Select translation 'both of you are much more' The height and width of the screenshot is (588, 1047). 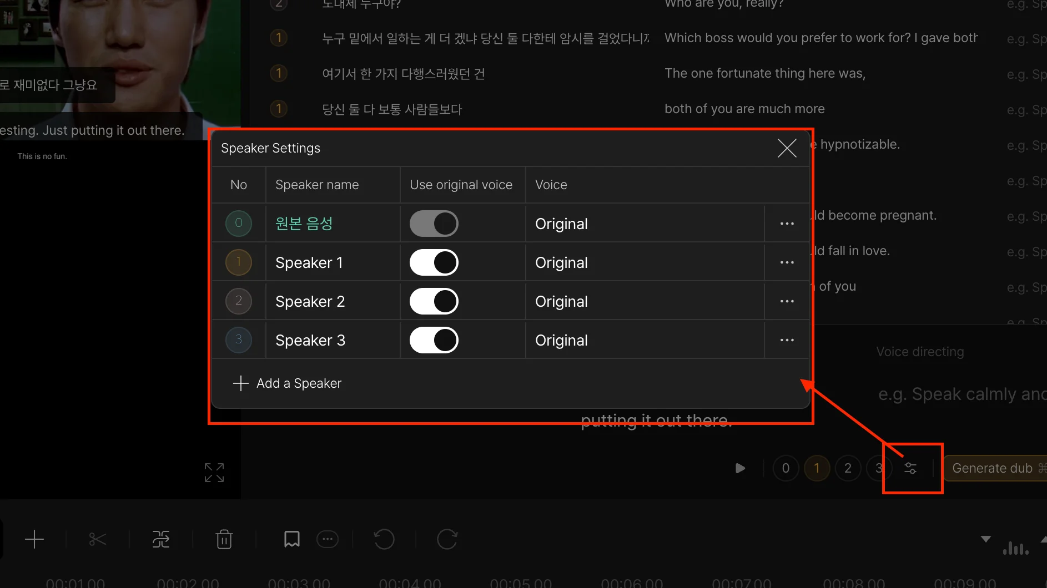[x=744, y=109]
